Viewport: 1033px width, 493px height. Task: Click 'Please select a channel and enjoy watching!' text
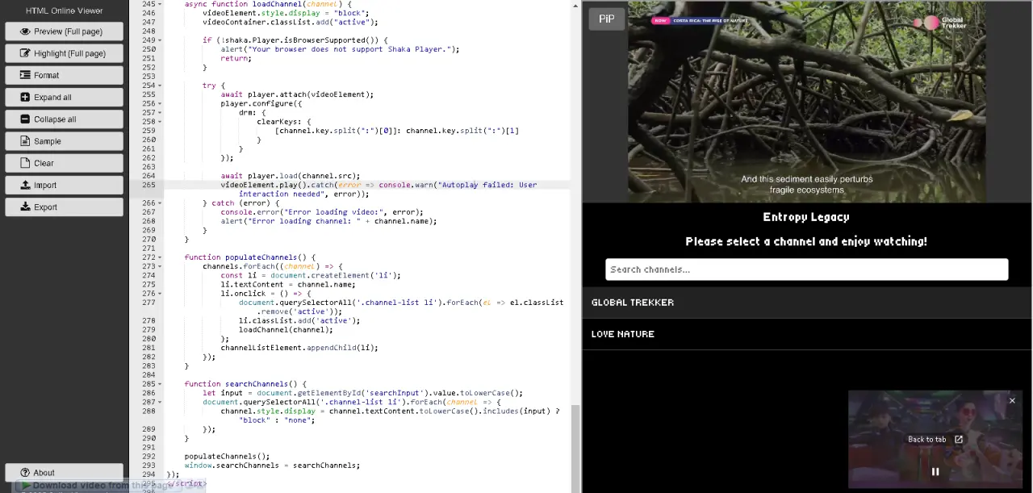[x=806, y=241]
